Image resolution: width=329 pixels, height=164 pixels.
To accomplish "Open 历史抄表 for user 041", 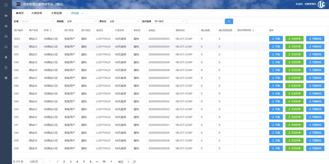I will pos(294,125).
